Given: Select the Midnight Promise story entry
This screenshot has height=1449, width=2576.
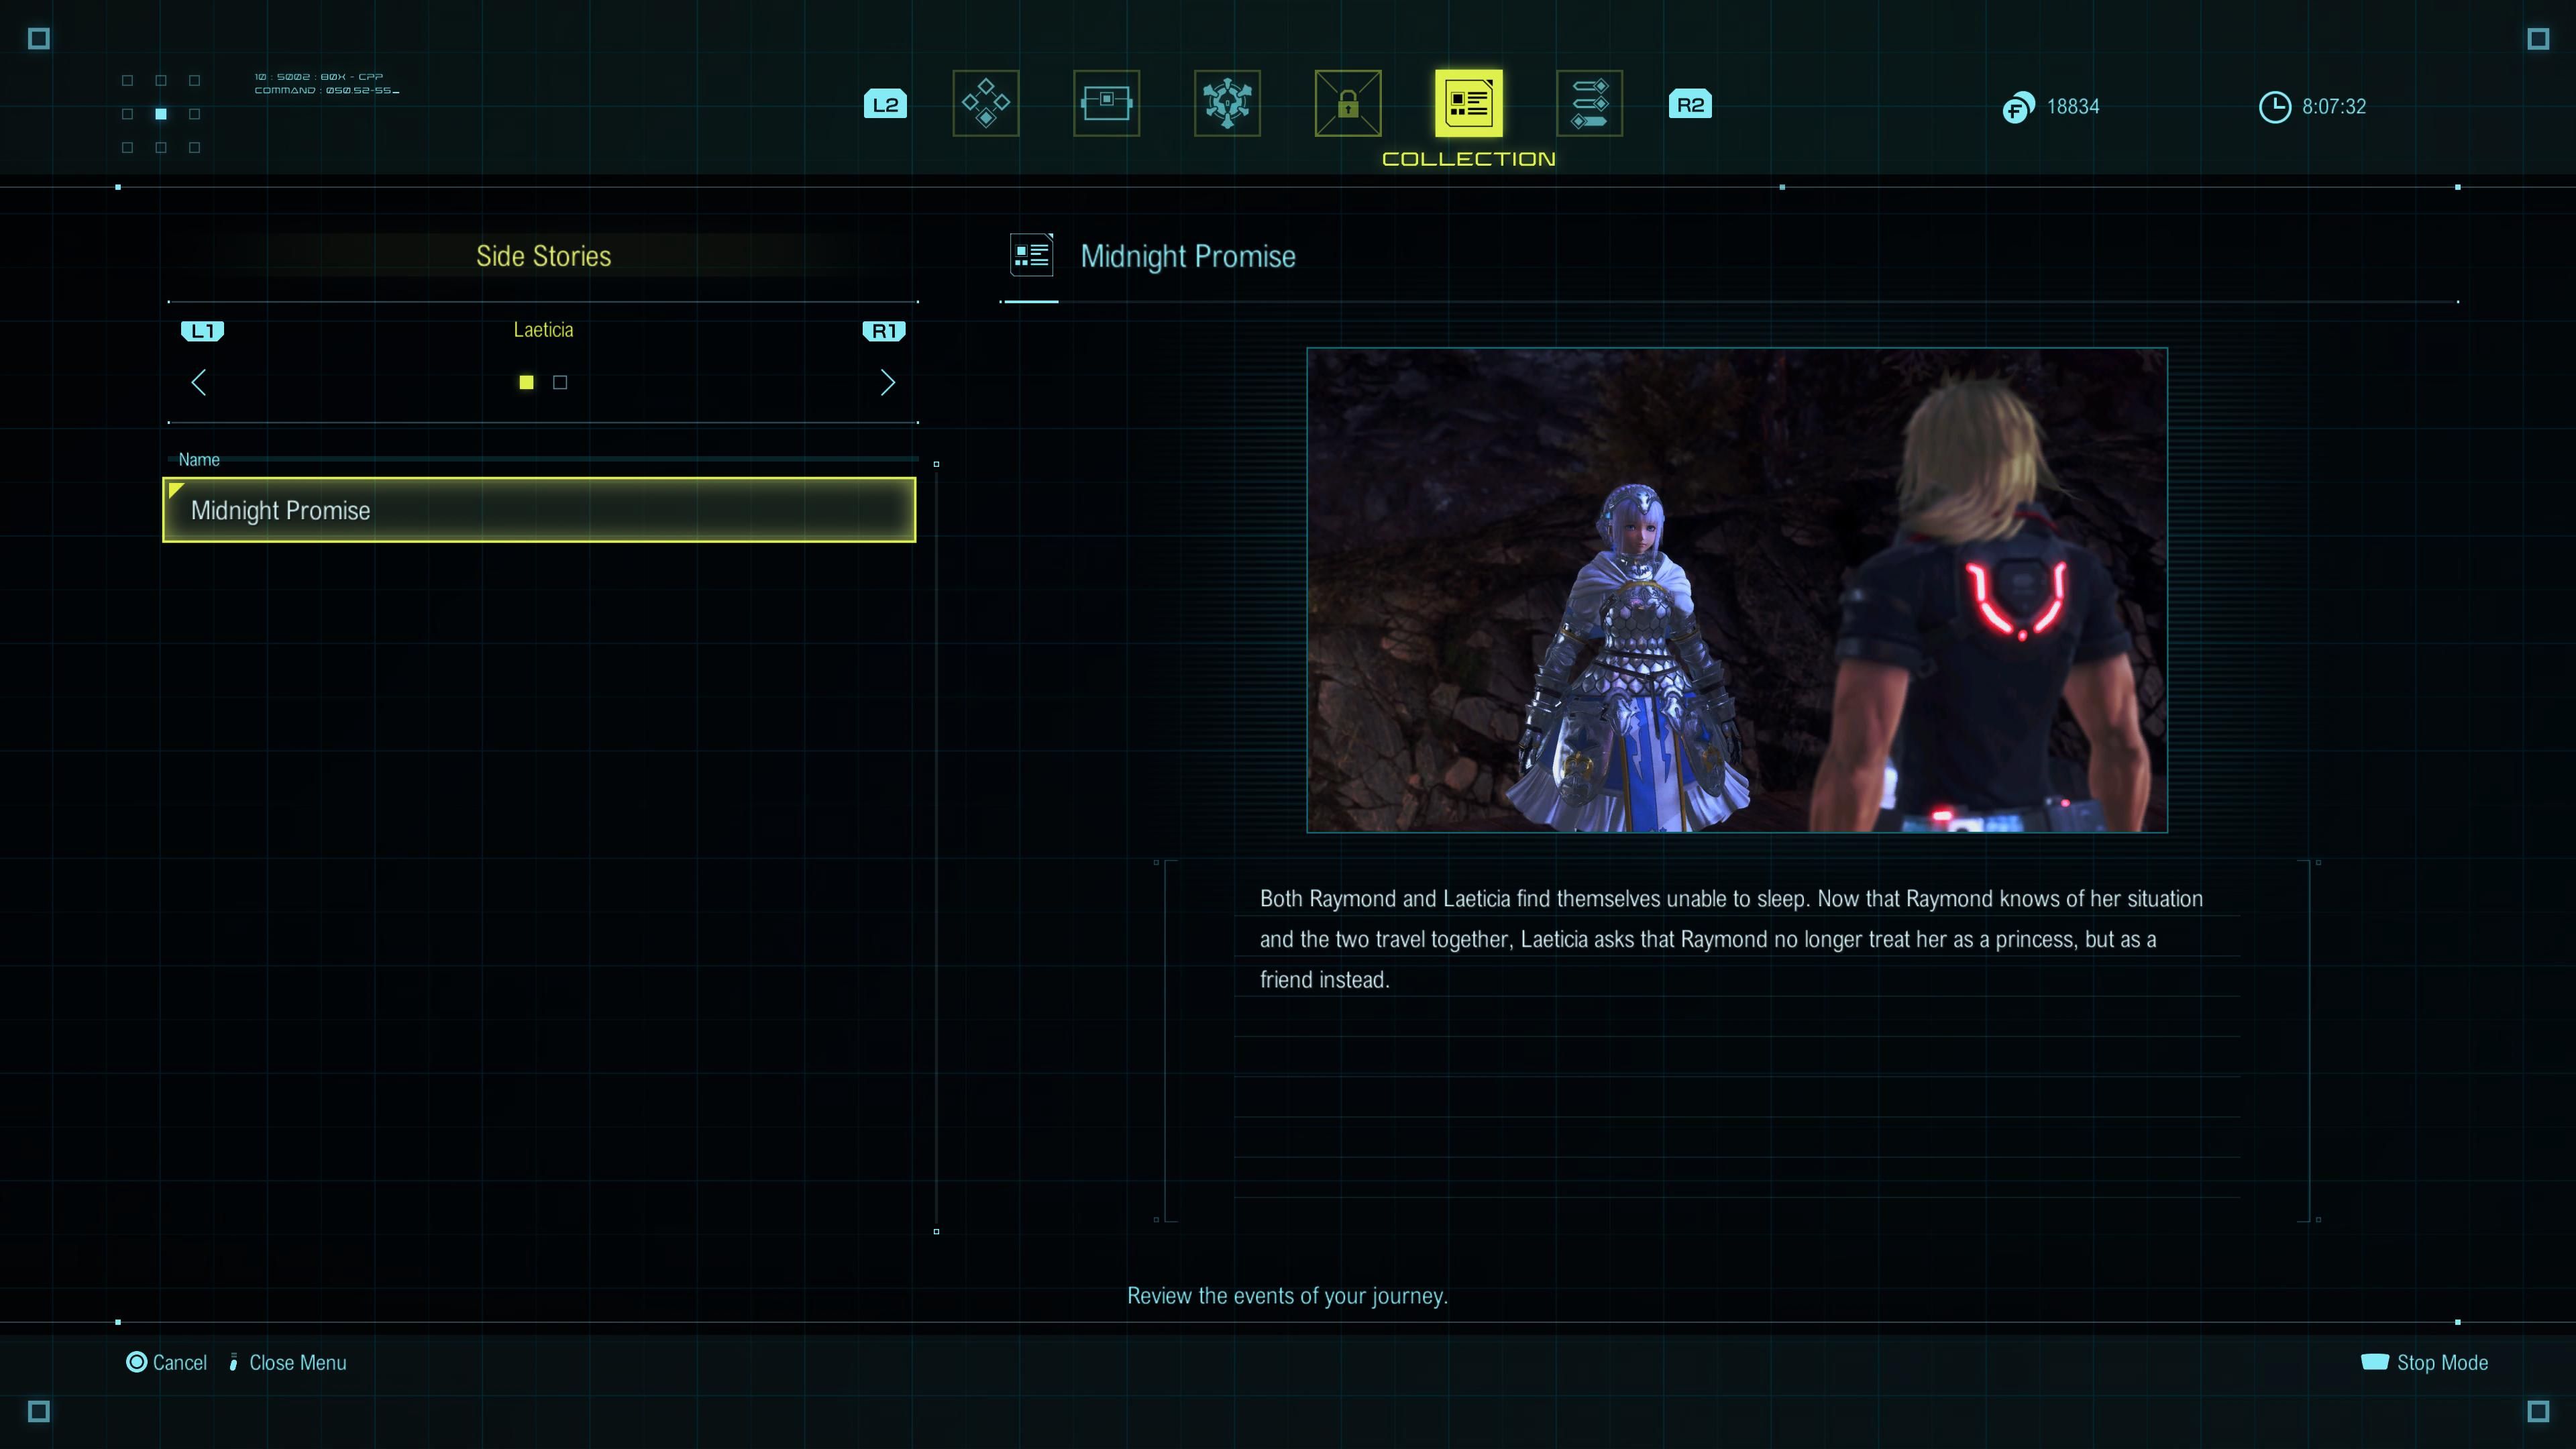Looking at the screenshot, I should click(x=539, y=510).
